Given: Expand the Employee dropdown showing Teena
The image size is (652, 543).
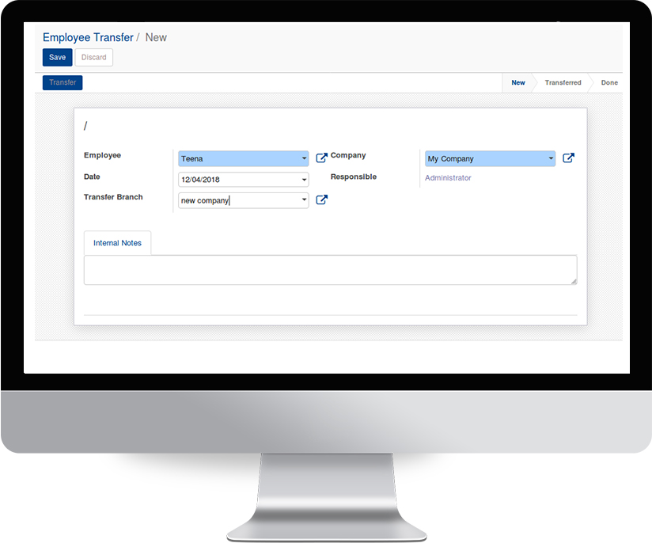Looking at the screenshot, I should 304,158.
